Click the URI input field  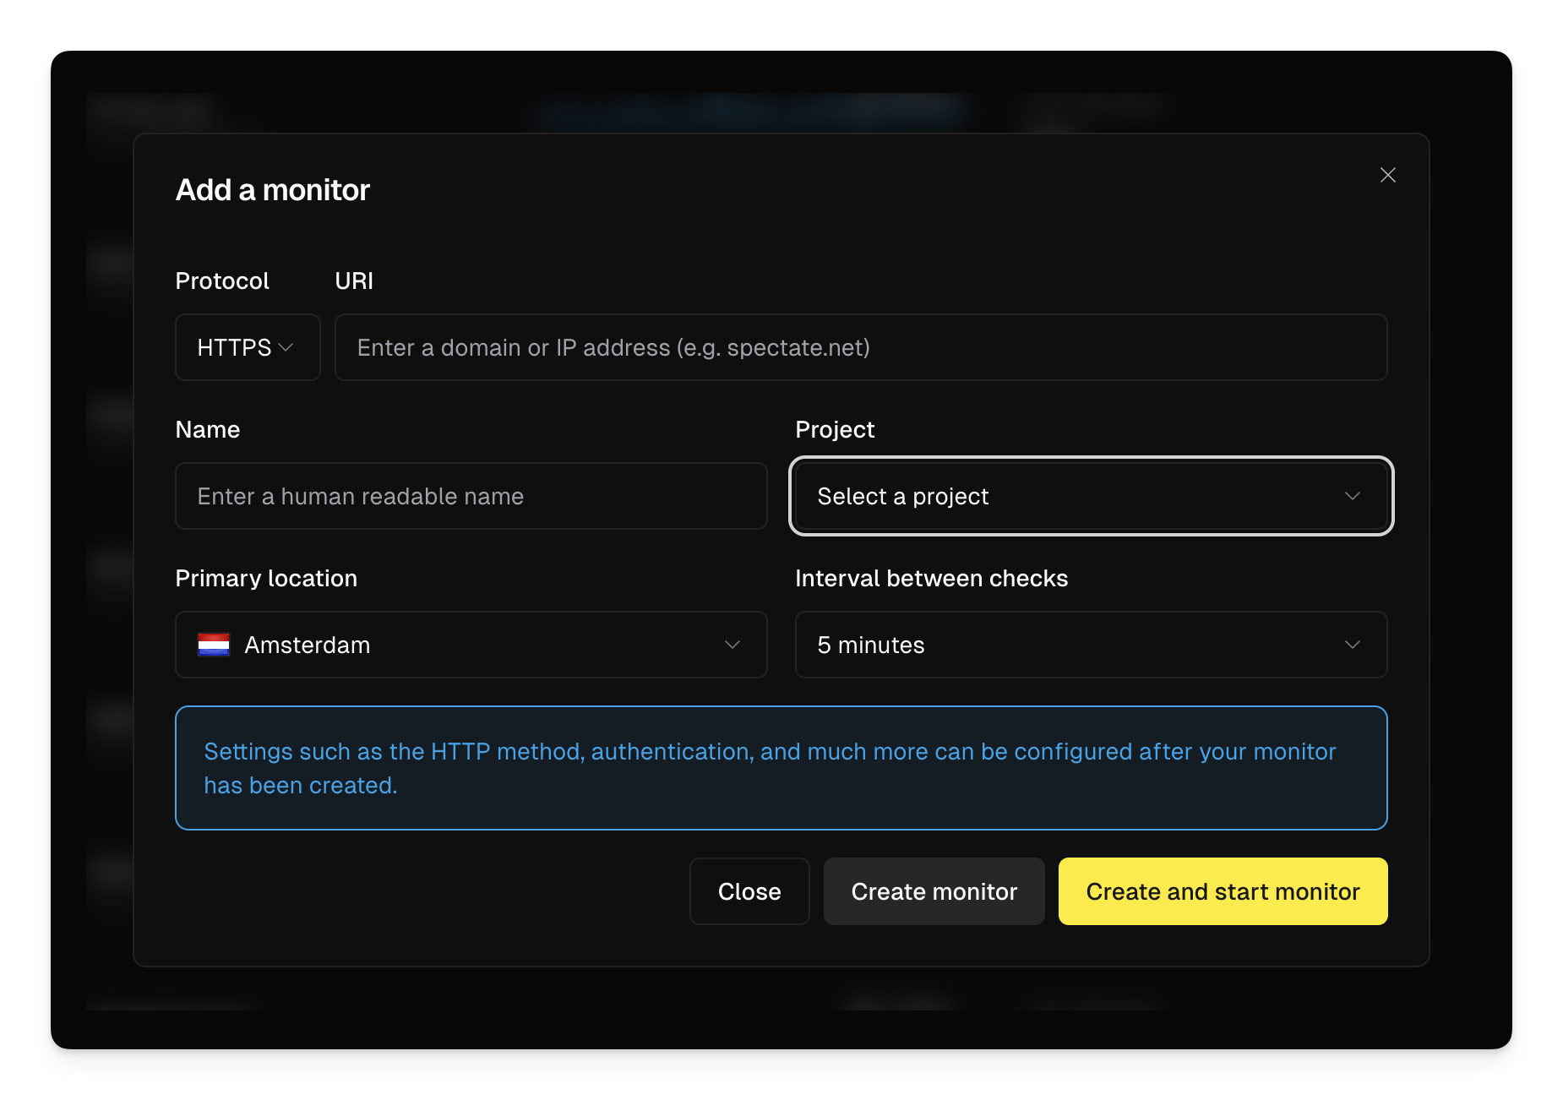click(861, 346)
